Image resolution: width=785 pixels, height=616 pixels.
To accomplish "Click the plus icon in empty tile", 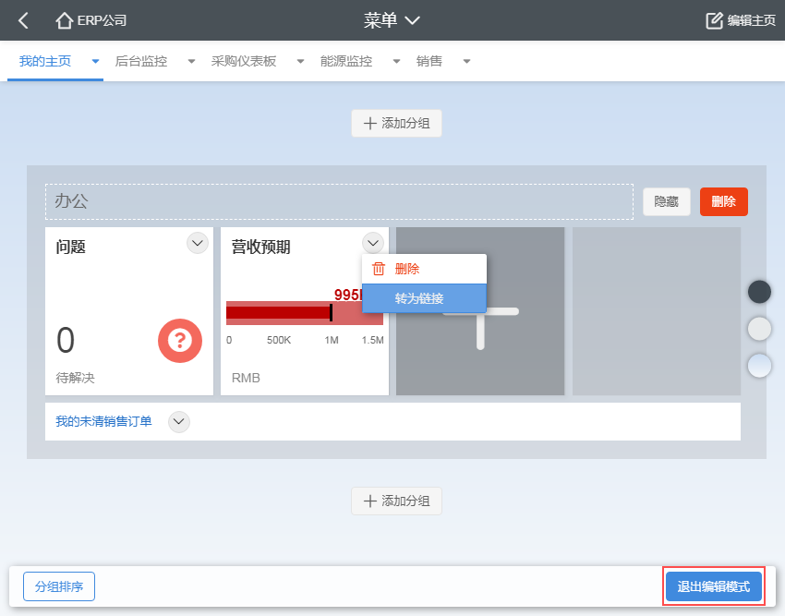I will pyautogui.click(x=480, y=312).
